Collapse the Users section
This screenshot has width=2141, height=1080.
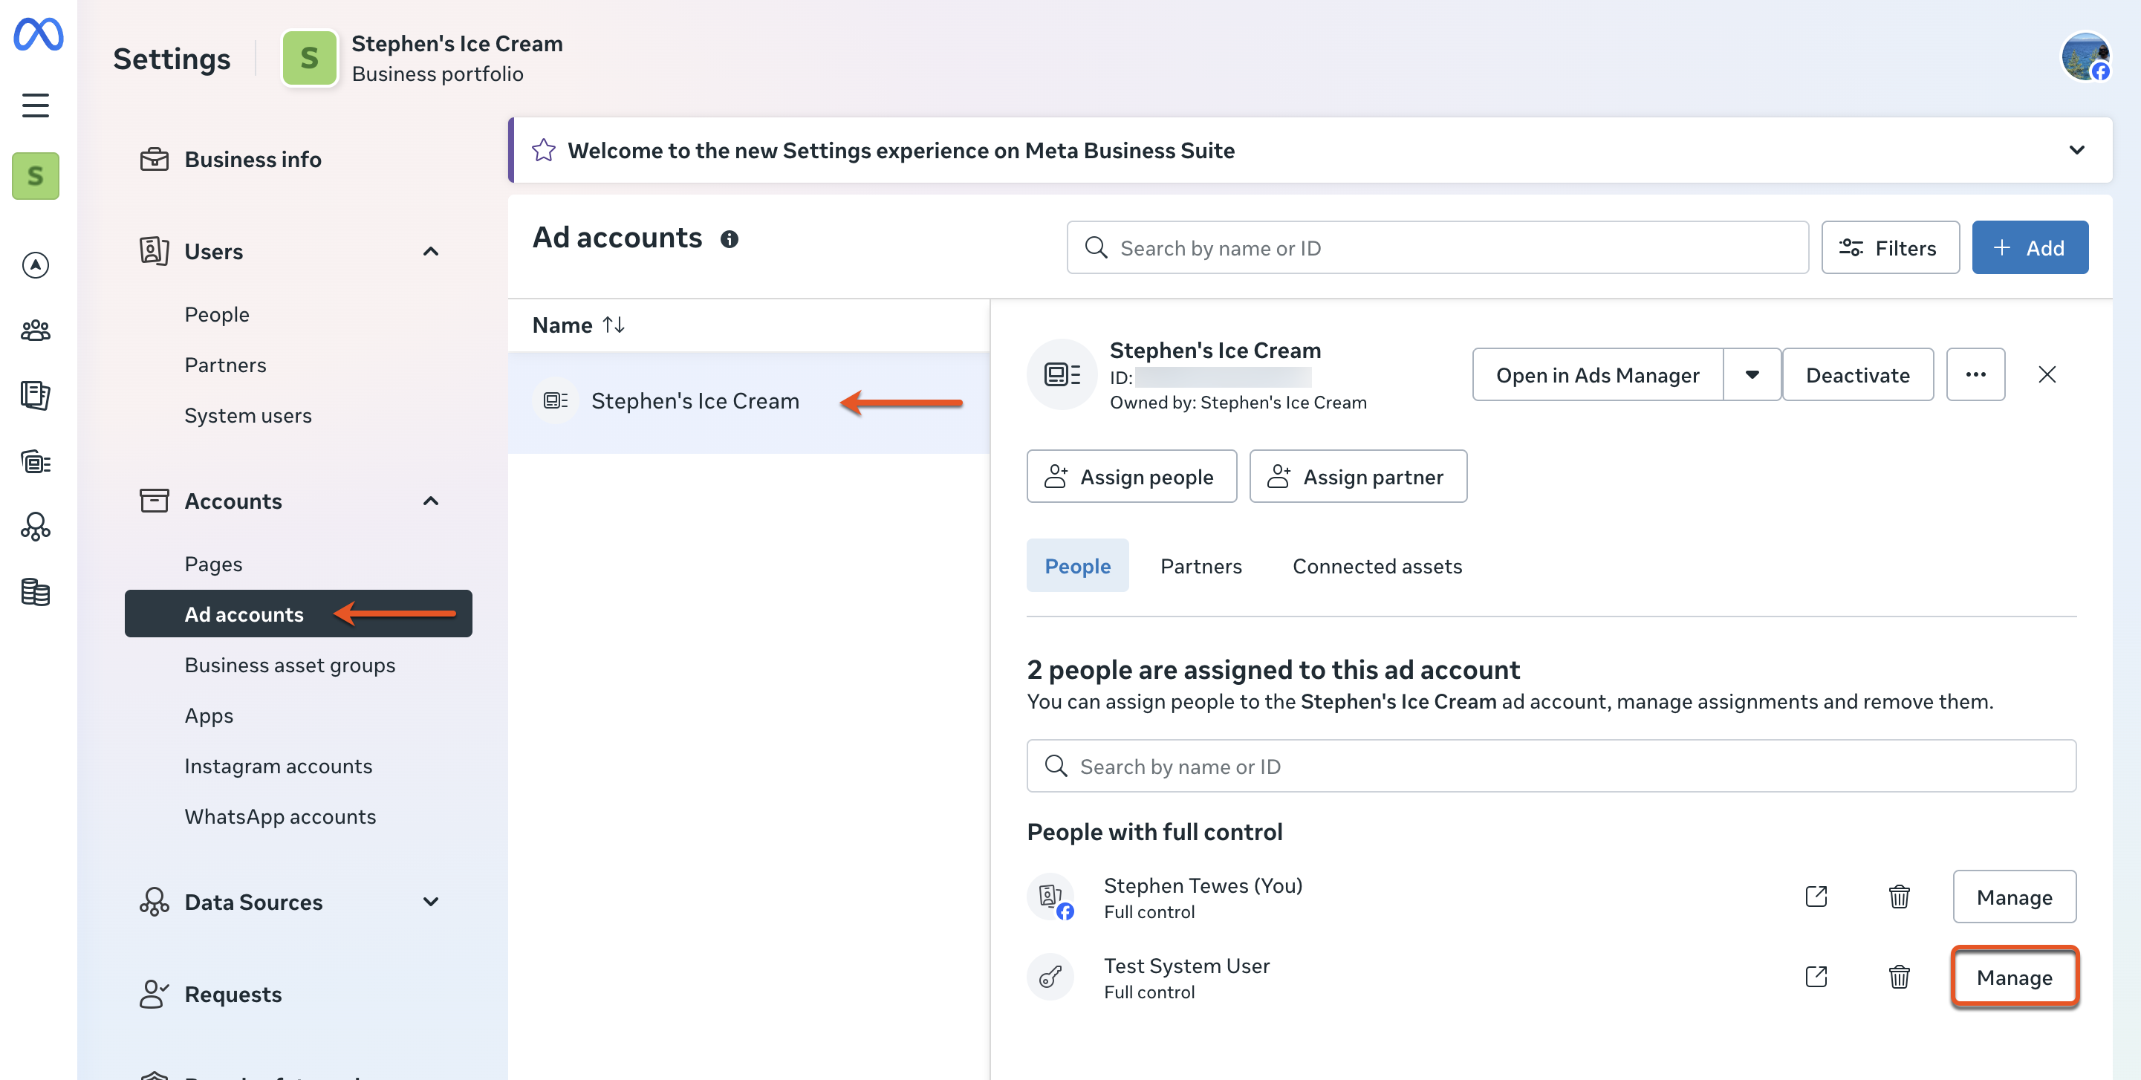431,251
